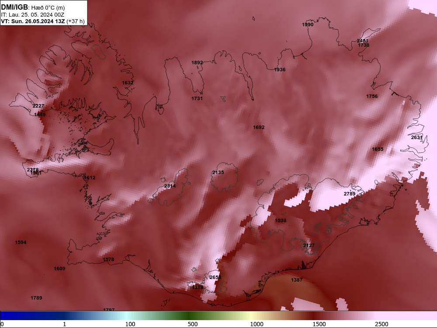This screenshot has height=328, width=437.
Task: Click the dark green band of the color scale
Action: pyautogui.click(x=190, y=315)
